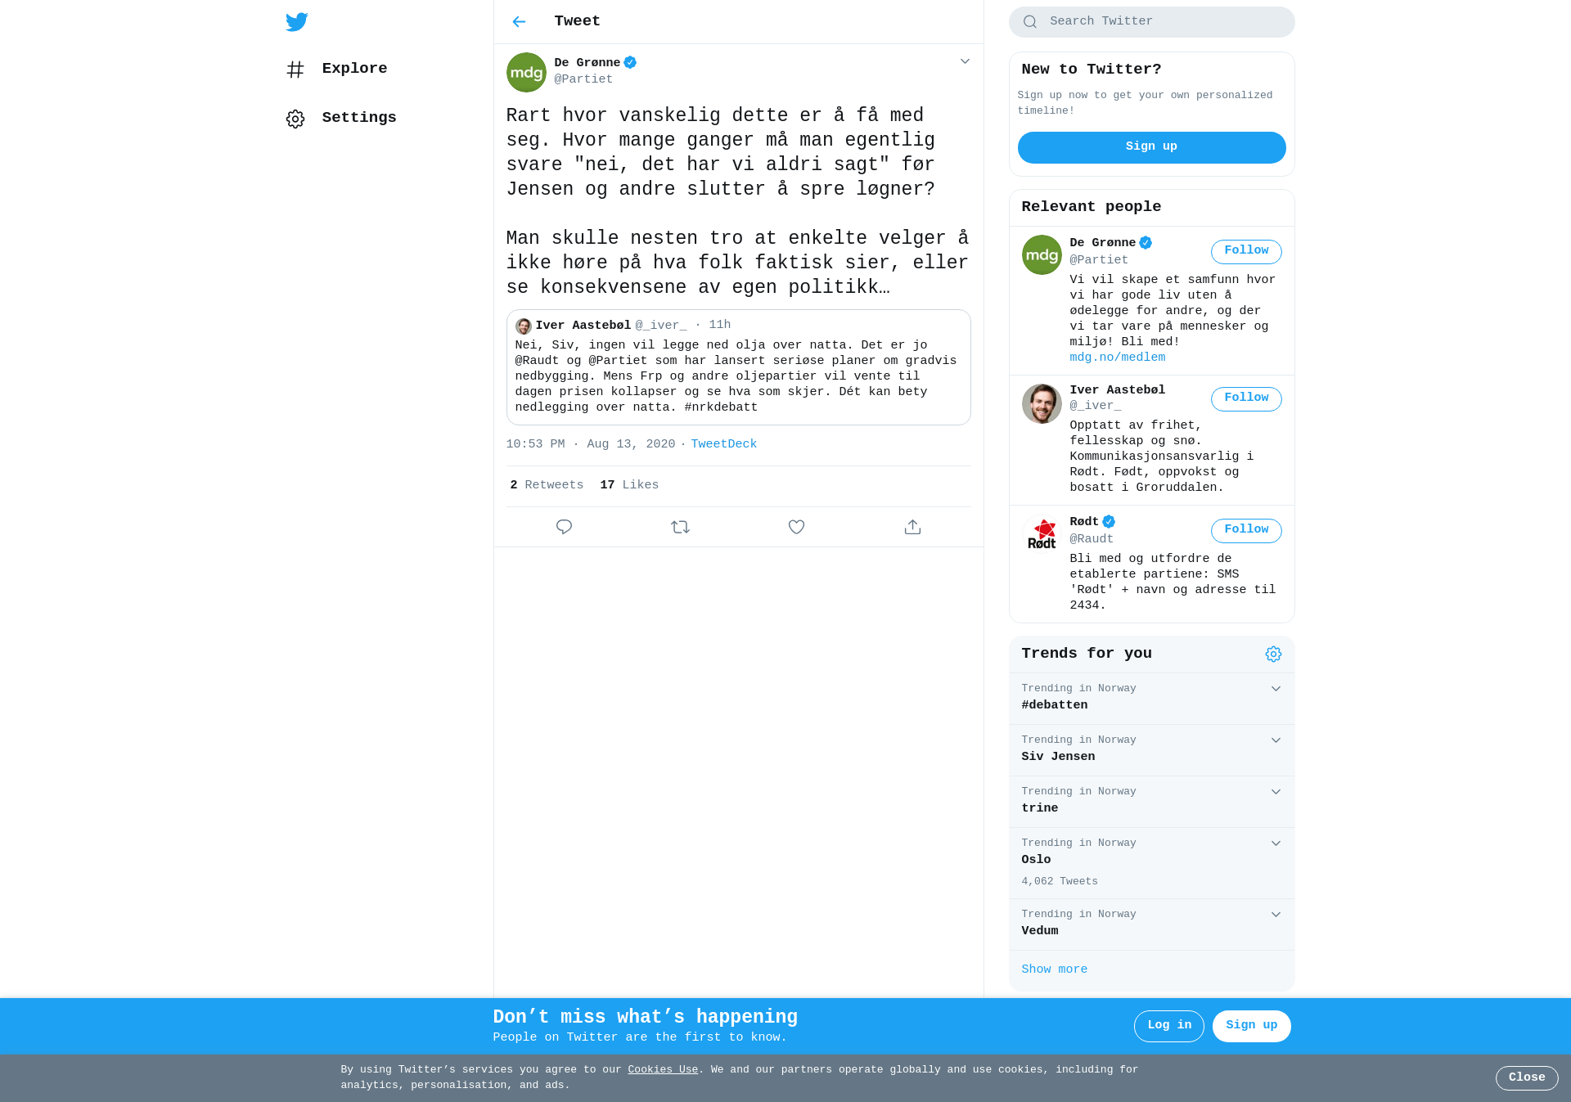Click the Search Twitter field
Screen dimensions: 1571x1102
(x=1151, y=22)
